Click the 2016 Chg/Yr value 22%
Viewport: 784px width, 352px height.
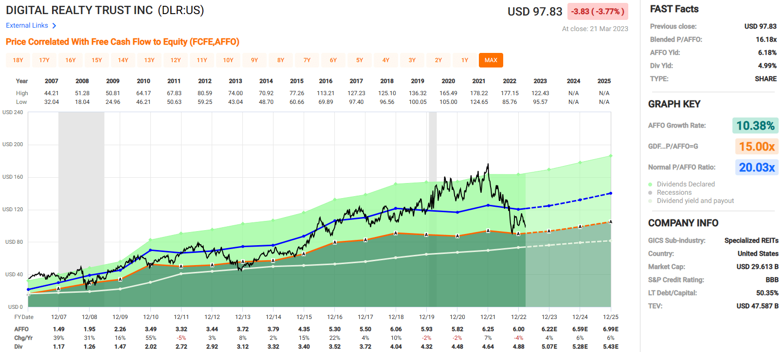click(x=335, y=338)
